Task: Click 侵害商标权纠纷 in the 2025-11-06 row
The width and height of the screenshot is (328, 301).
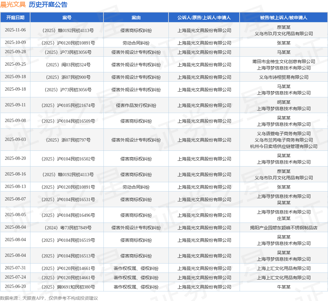Action: pyautogui.click(x=136, y=30)
